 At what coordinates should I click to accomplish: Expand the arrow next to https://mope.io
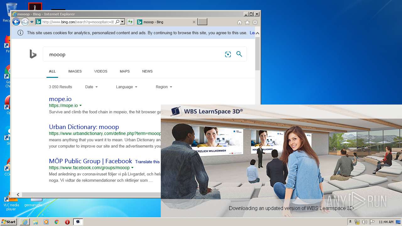[81, 106]
